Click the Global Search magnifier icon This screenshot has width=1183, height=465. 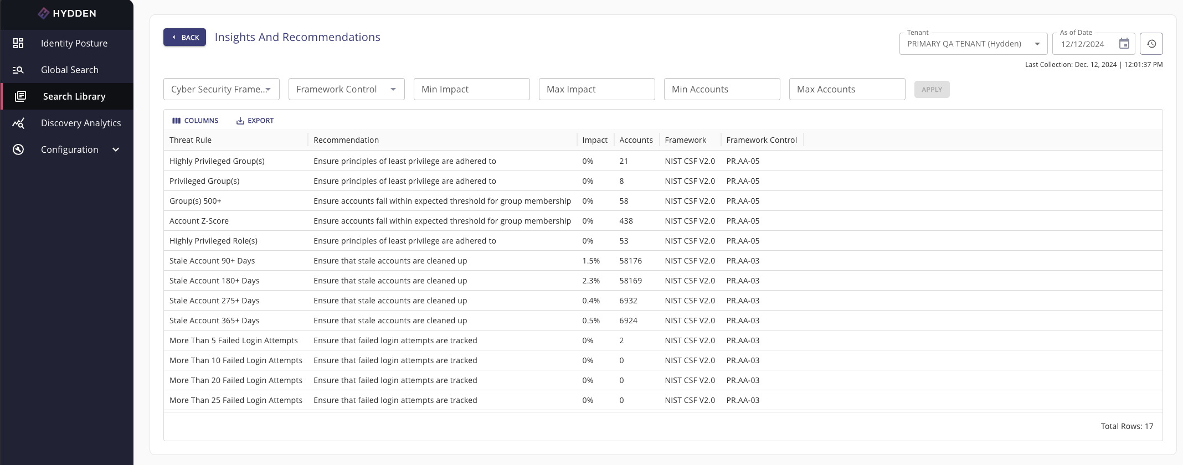click(18, 70)
